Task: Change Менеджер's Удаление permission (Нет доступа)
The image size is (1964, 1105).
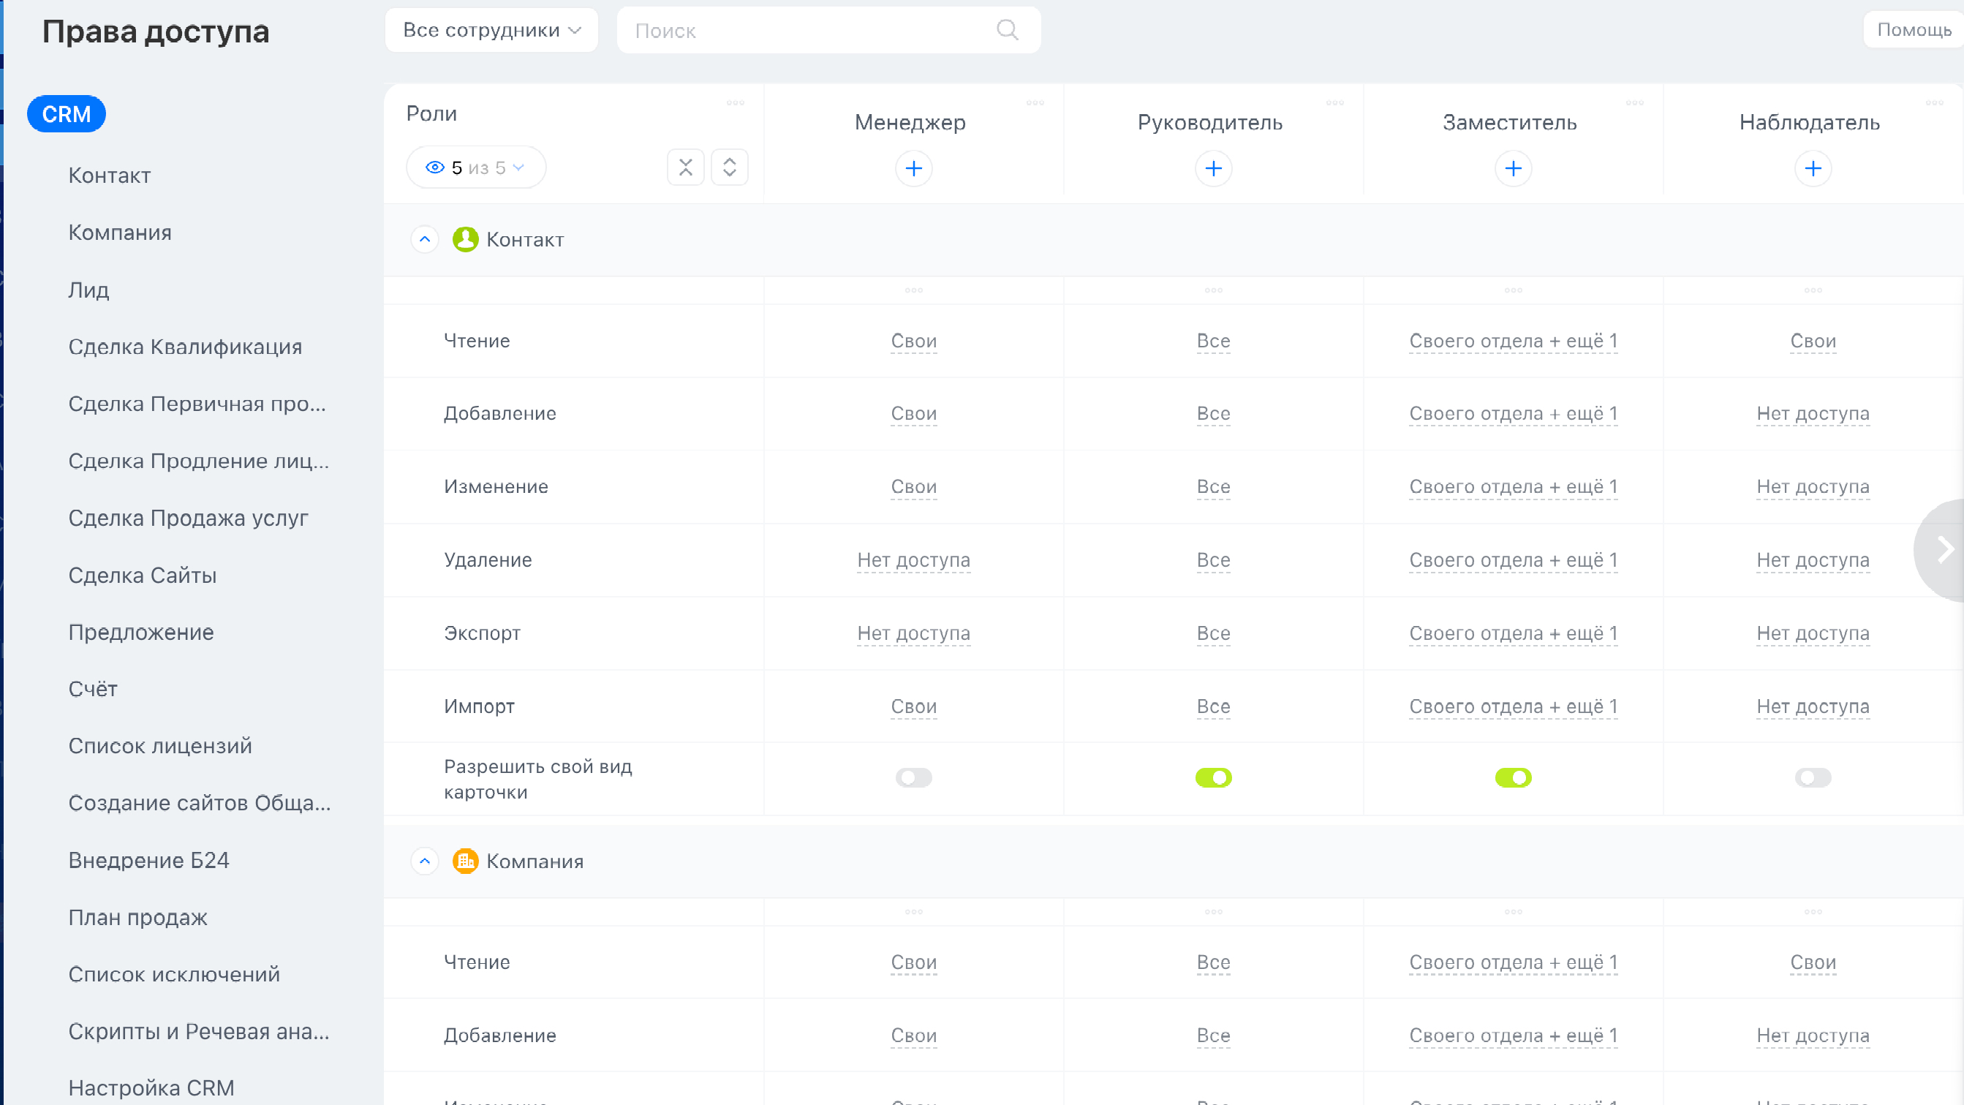Action: pyautogui.click(x=913, y=559)
